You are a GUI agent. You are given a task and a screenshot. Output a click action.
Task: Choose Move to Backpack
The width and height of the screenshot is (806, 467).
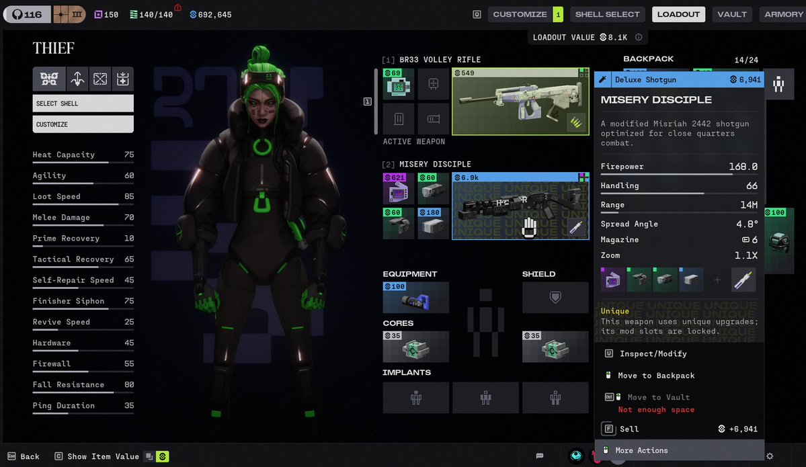point(679,376)
